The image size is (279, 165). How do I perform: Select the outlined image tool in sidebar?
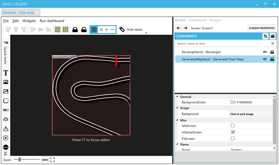[6, 91]
